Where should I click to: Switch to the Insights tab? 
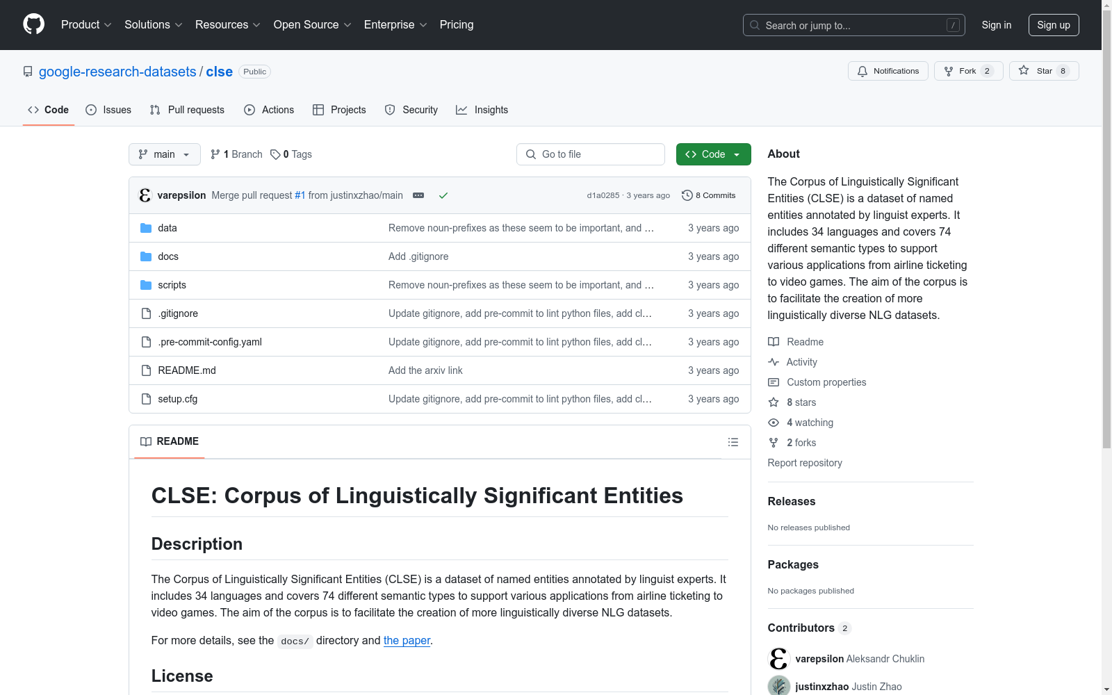point(482,110)
